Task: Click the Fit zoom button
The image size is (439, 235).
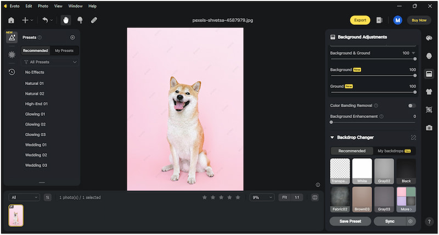Action: tap(285, 198)
